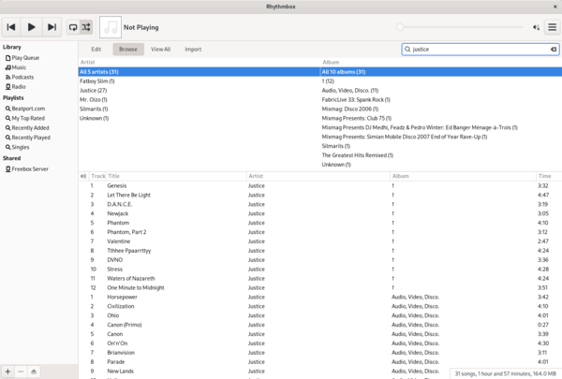Skip to the previous track
The width and height of the screenshot is (562, 379).
12,28
